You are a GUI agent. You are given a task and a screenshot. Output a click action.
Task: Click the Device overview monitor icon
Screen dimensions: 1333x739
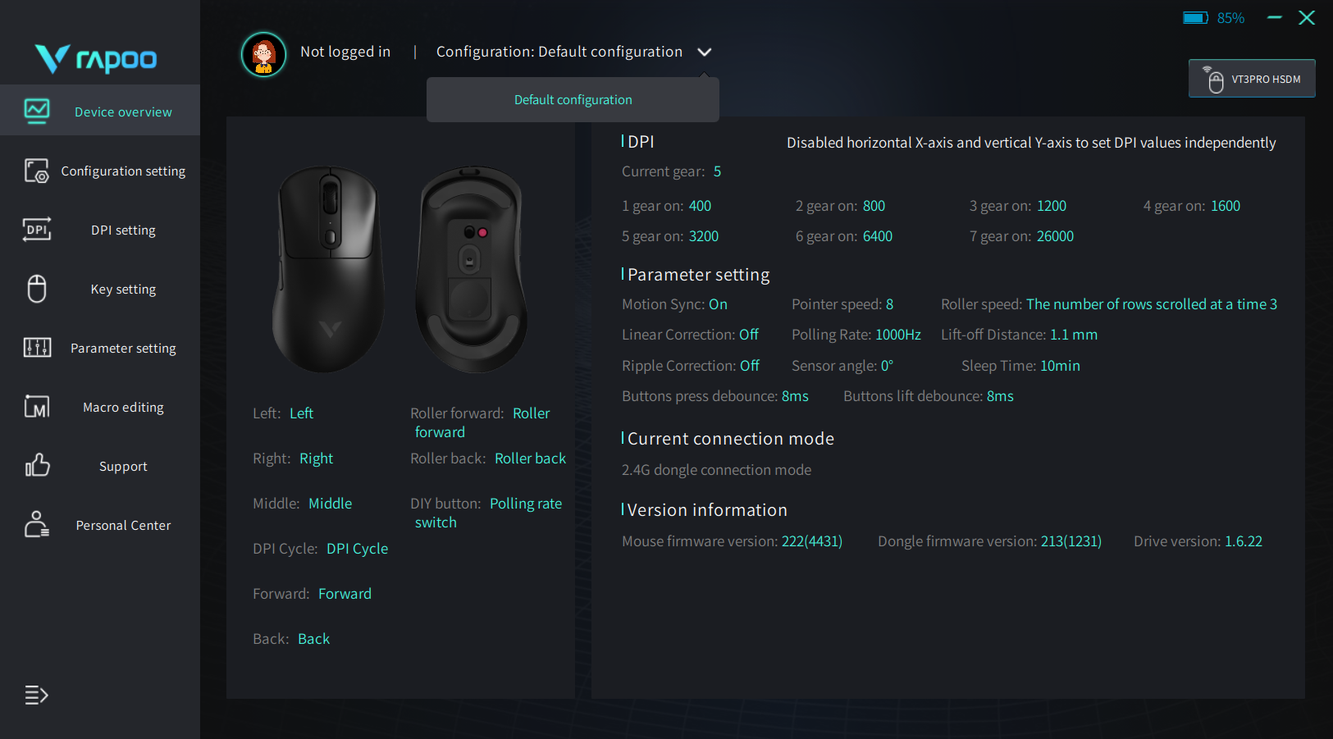(x=37, y=111)
